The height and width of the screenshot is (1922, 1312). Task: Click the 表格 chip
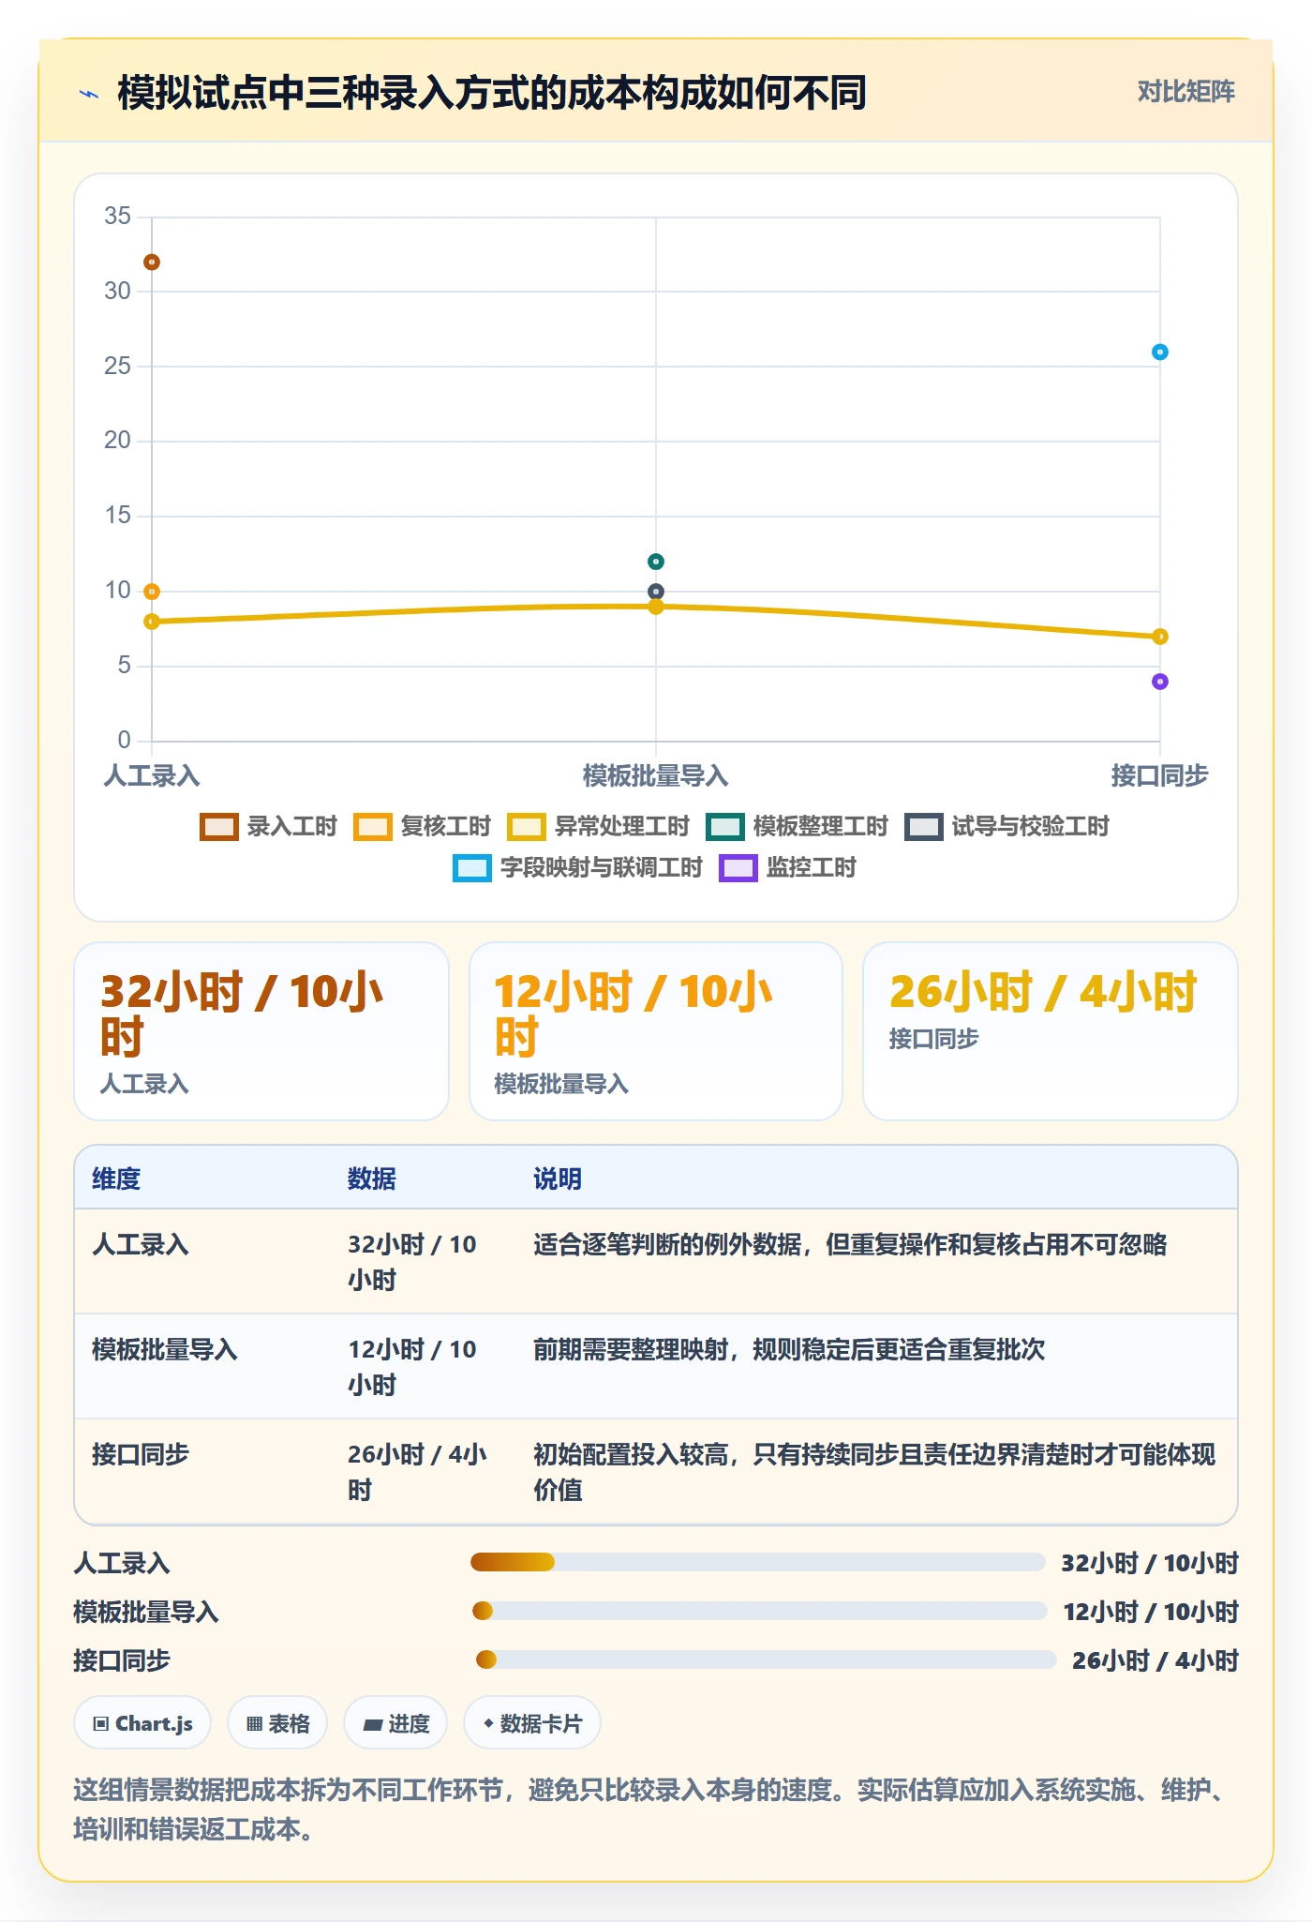[x=277, y=1723]
